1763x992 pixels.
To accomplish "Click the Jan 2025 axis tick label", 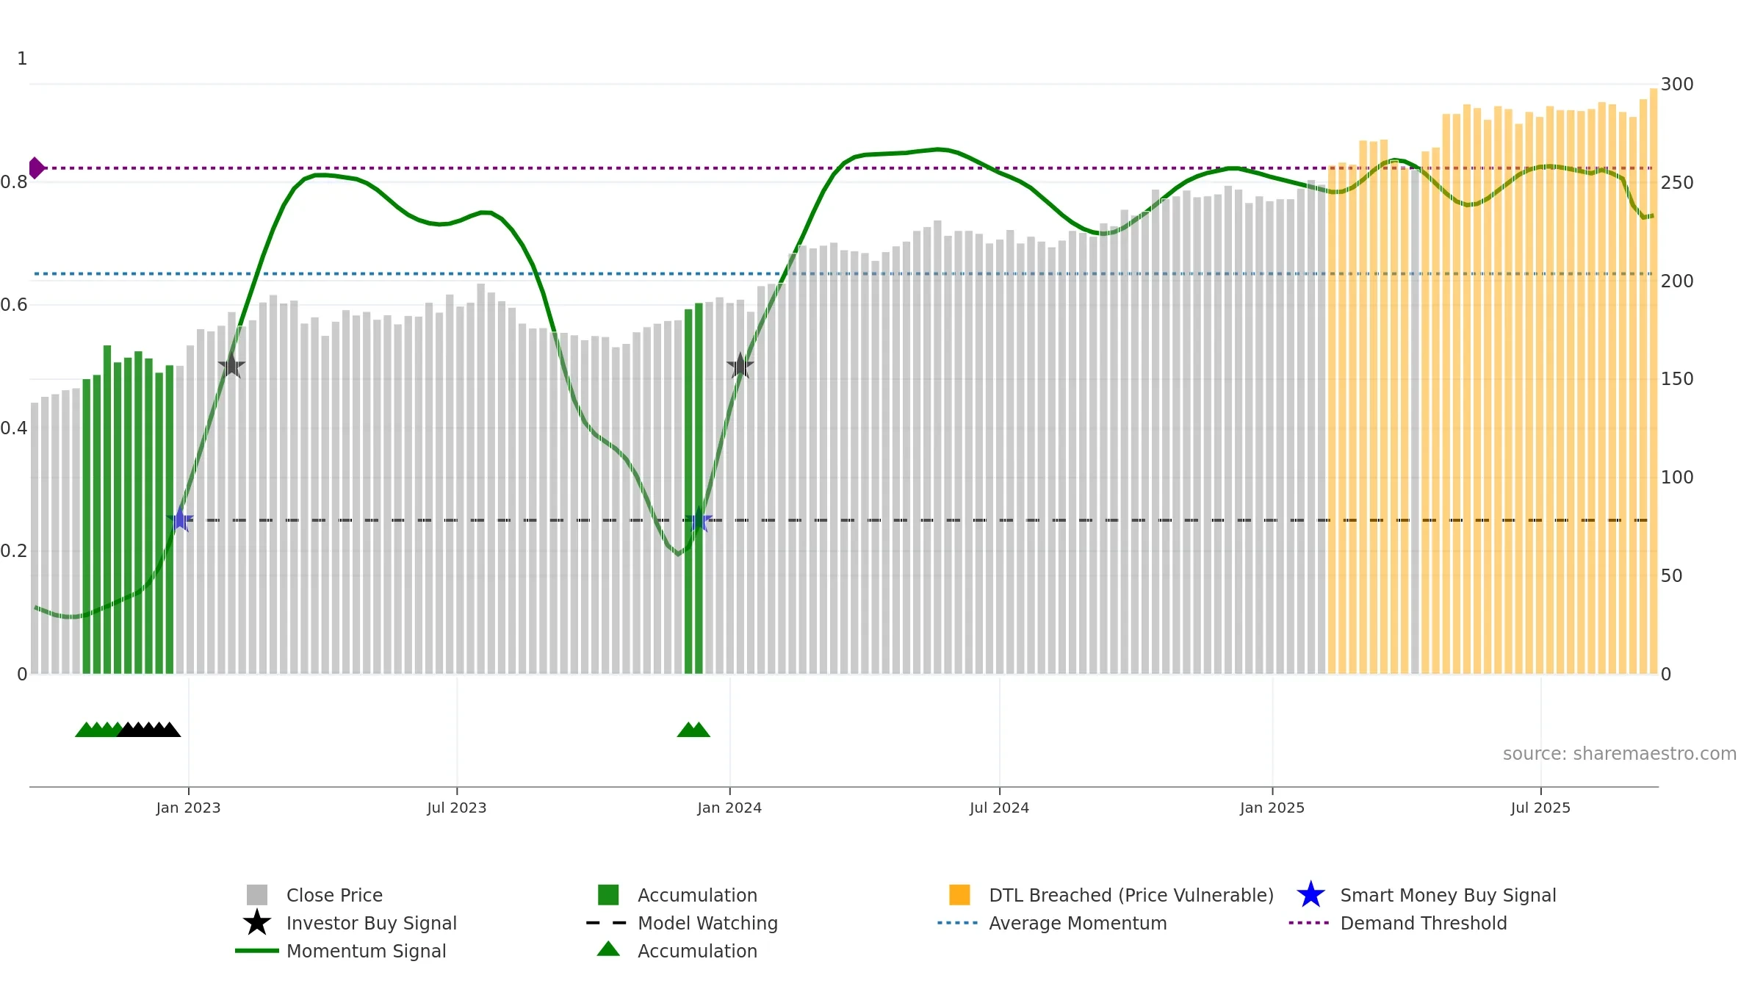I will [x=1272, y=808].
